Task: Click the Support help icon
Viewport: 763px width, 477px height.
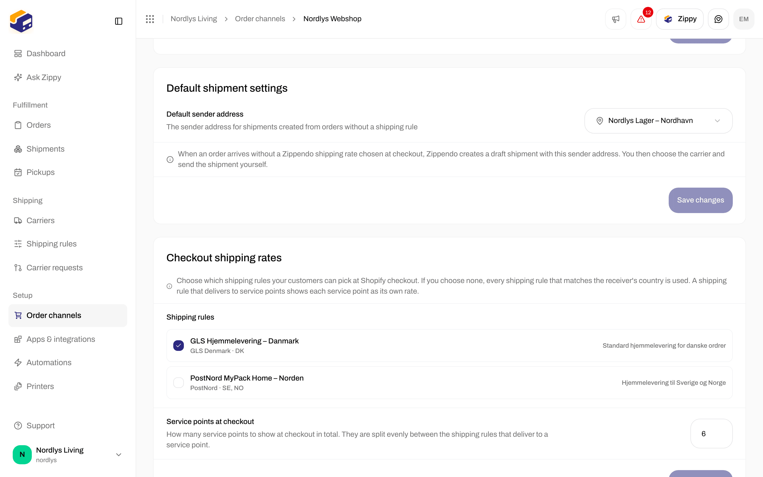Action: pyautogui.click(x=18, y=426)
